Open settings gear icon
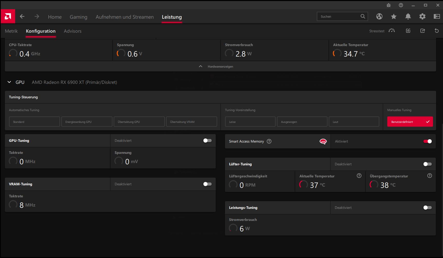 click(422, 16)
